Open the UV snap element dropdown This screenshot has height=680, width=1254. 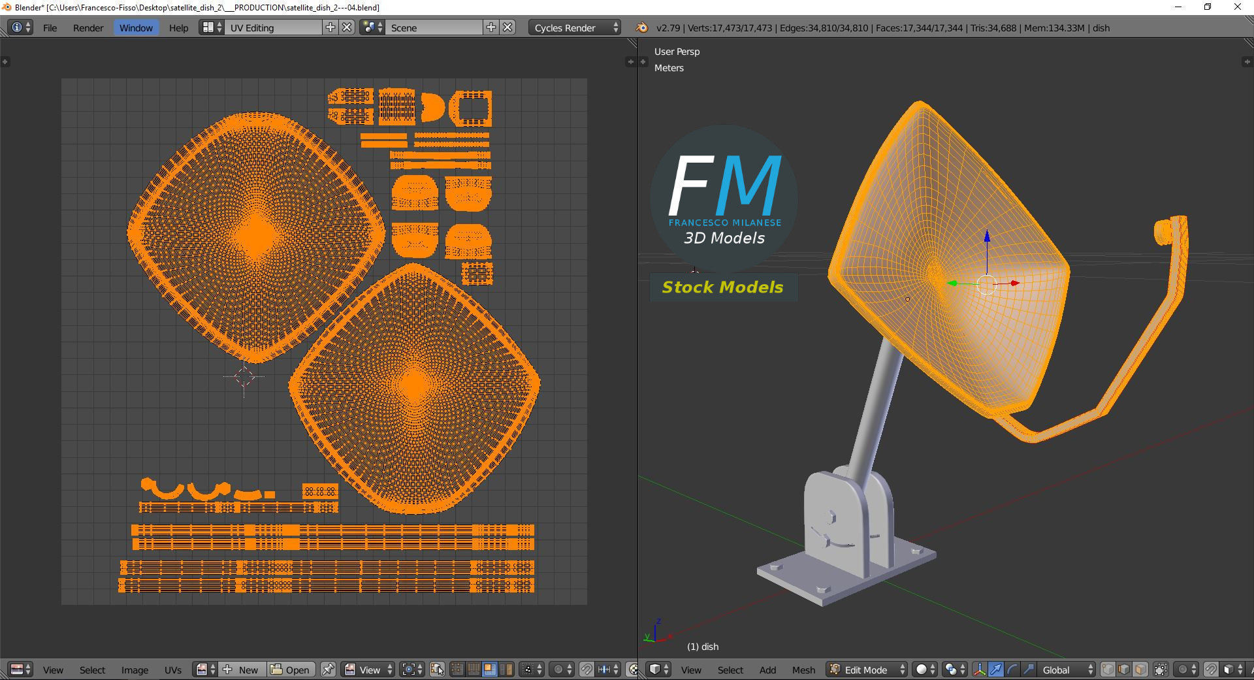[608, 670]
